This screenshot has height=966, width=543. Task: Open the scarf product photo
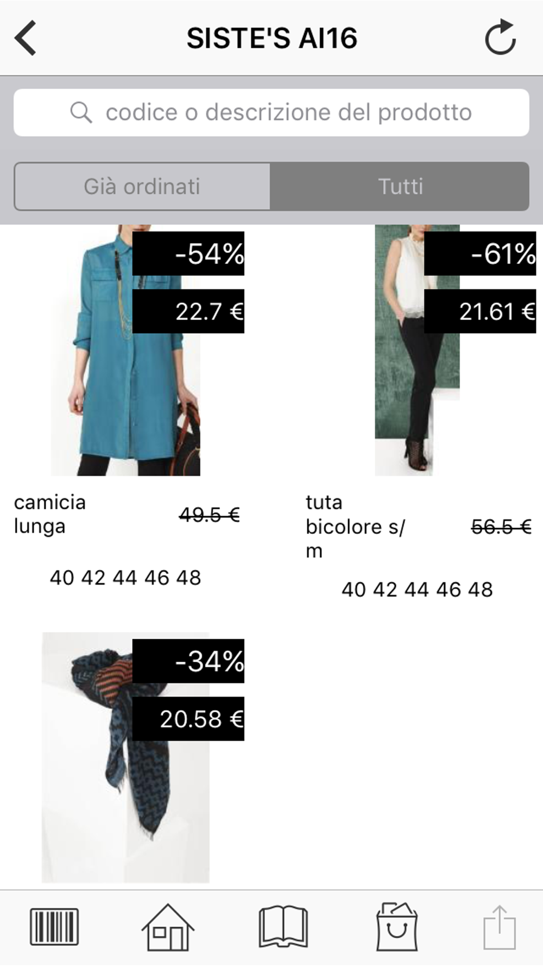[125, 757]
